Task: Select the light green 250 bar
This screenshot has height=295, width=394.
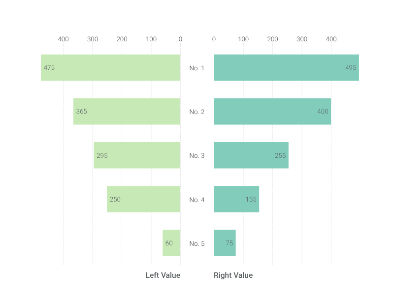Action: (x=144, y=199)
